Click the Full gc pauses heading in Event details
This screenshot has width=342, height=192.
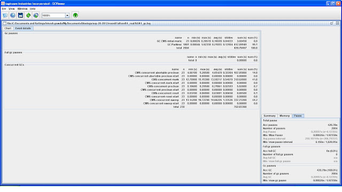[13, 52]
